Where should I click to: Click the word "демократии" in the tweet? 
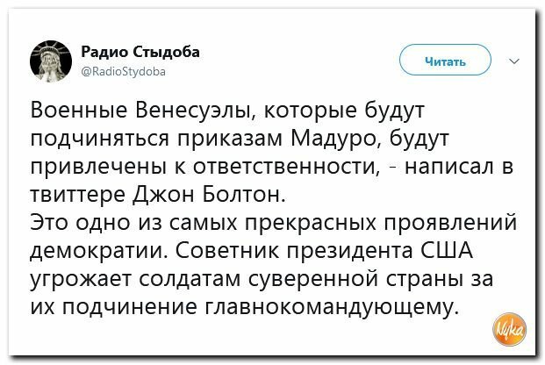point(97,251)
